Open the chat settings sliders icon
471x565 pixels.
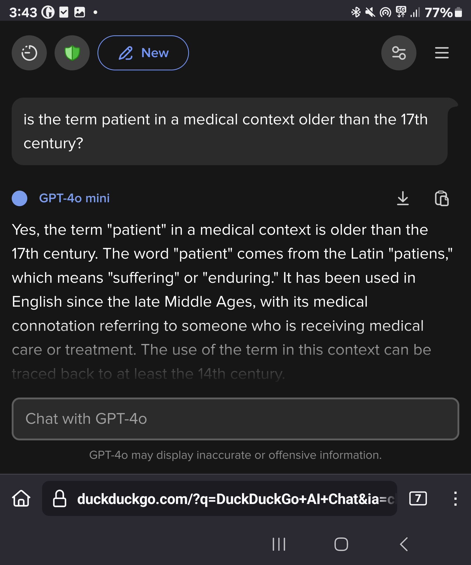398,53
